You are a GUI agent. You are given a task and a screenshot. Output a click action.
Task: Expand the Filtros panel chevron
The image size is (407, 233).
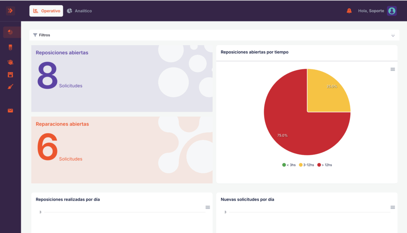point(393,36)
